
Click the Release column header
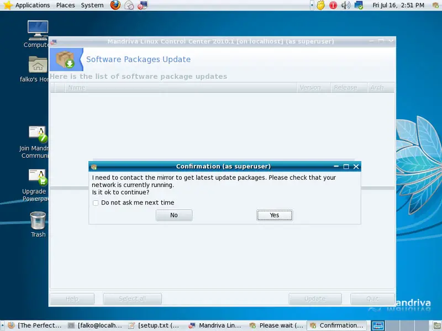point(349,88)
